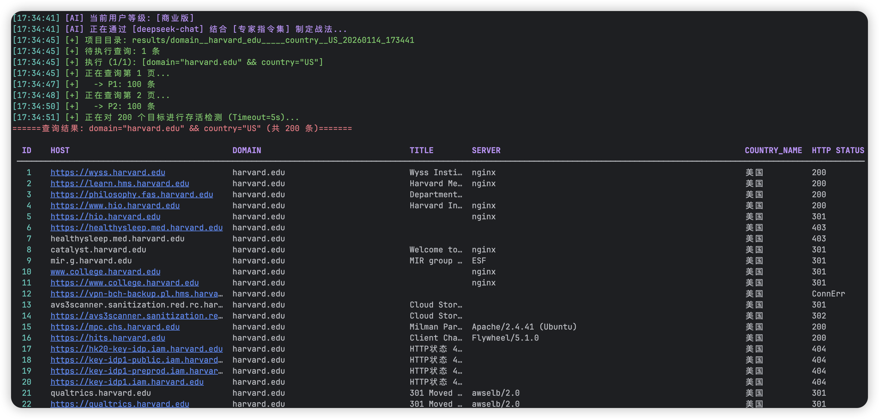879x419 pixels.
Task: Click the www.college.harvard.edu link in row 10
Action: [x=105, y=271]
